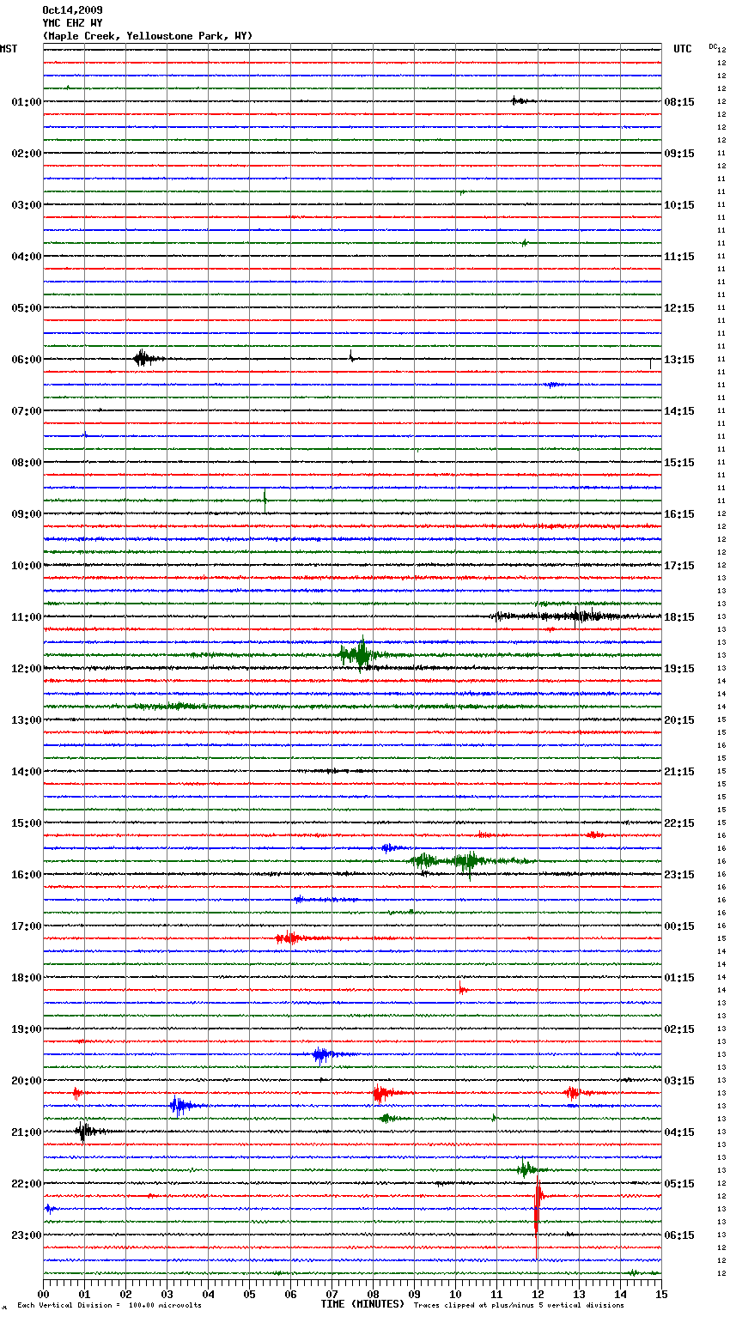Viewport: 730px width, 1317px height.
Task: Click the "TIME (MINUTES)" axis title
Action: pyautogui.click(x=362, y=1304)
